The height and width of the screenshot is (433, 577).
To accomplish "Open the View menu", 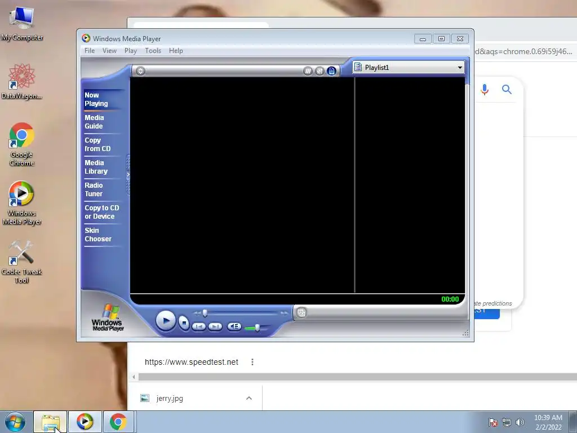I will [x=109, y=51].
